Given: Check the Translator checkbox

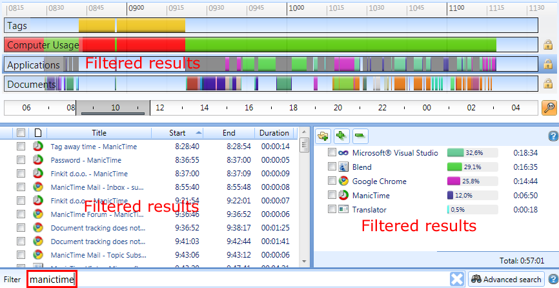Looking at the screenshot, I should pyautogui.click(x=332, y=209).
